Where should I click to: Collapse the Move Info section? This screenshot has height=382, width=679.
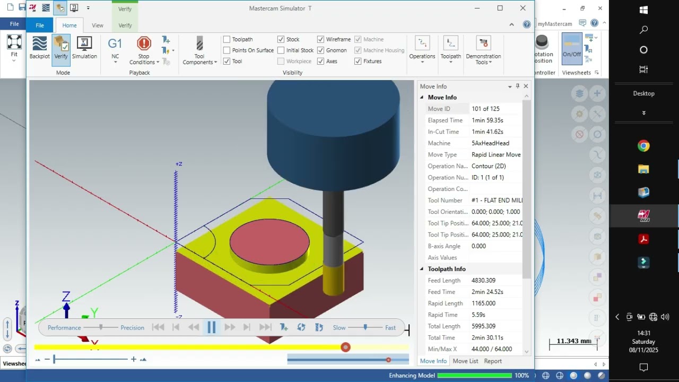(422, 98)
